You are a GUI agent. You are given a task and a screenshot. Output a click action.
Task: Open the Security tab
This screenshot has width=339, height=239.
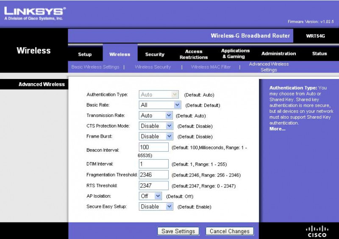(x=155, y=54)
